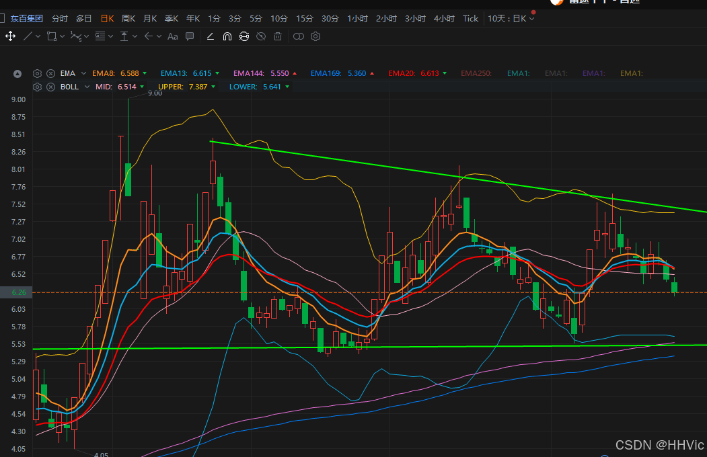Image resolution: width=707 pixels, height=457 pixels.
Task: Click the 6.26 current price axis label
Action: tap(16, 292)
